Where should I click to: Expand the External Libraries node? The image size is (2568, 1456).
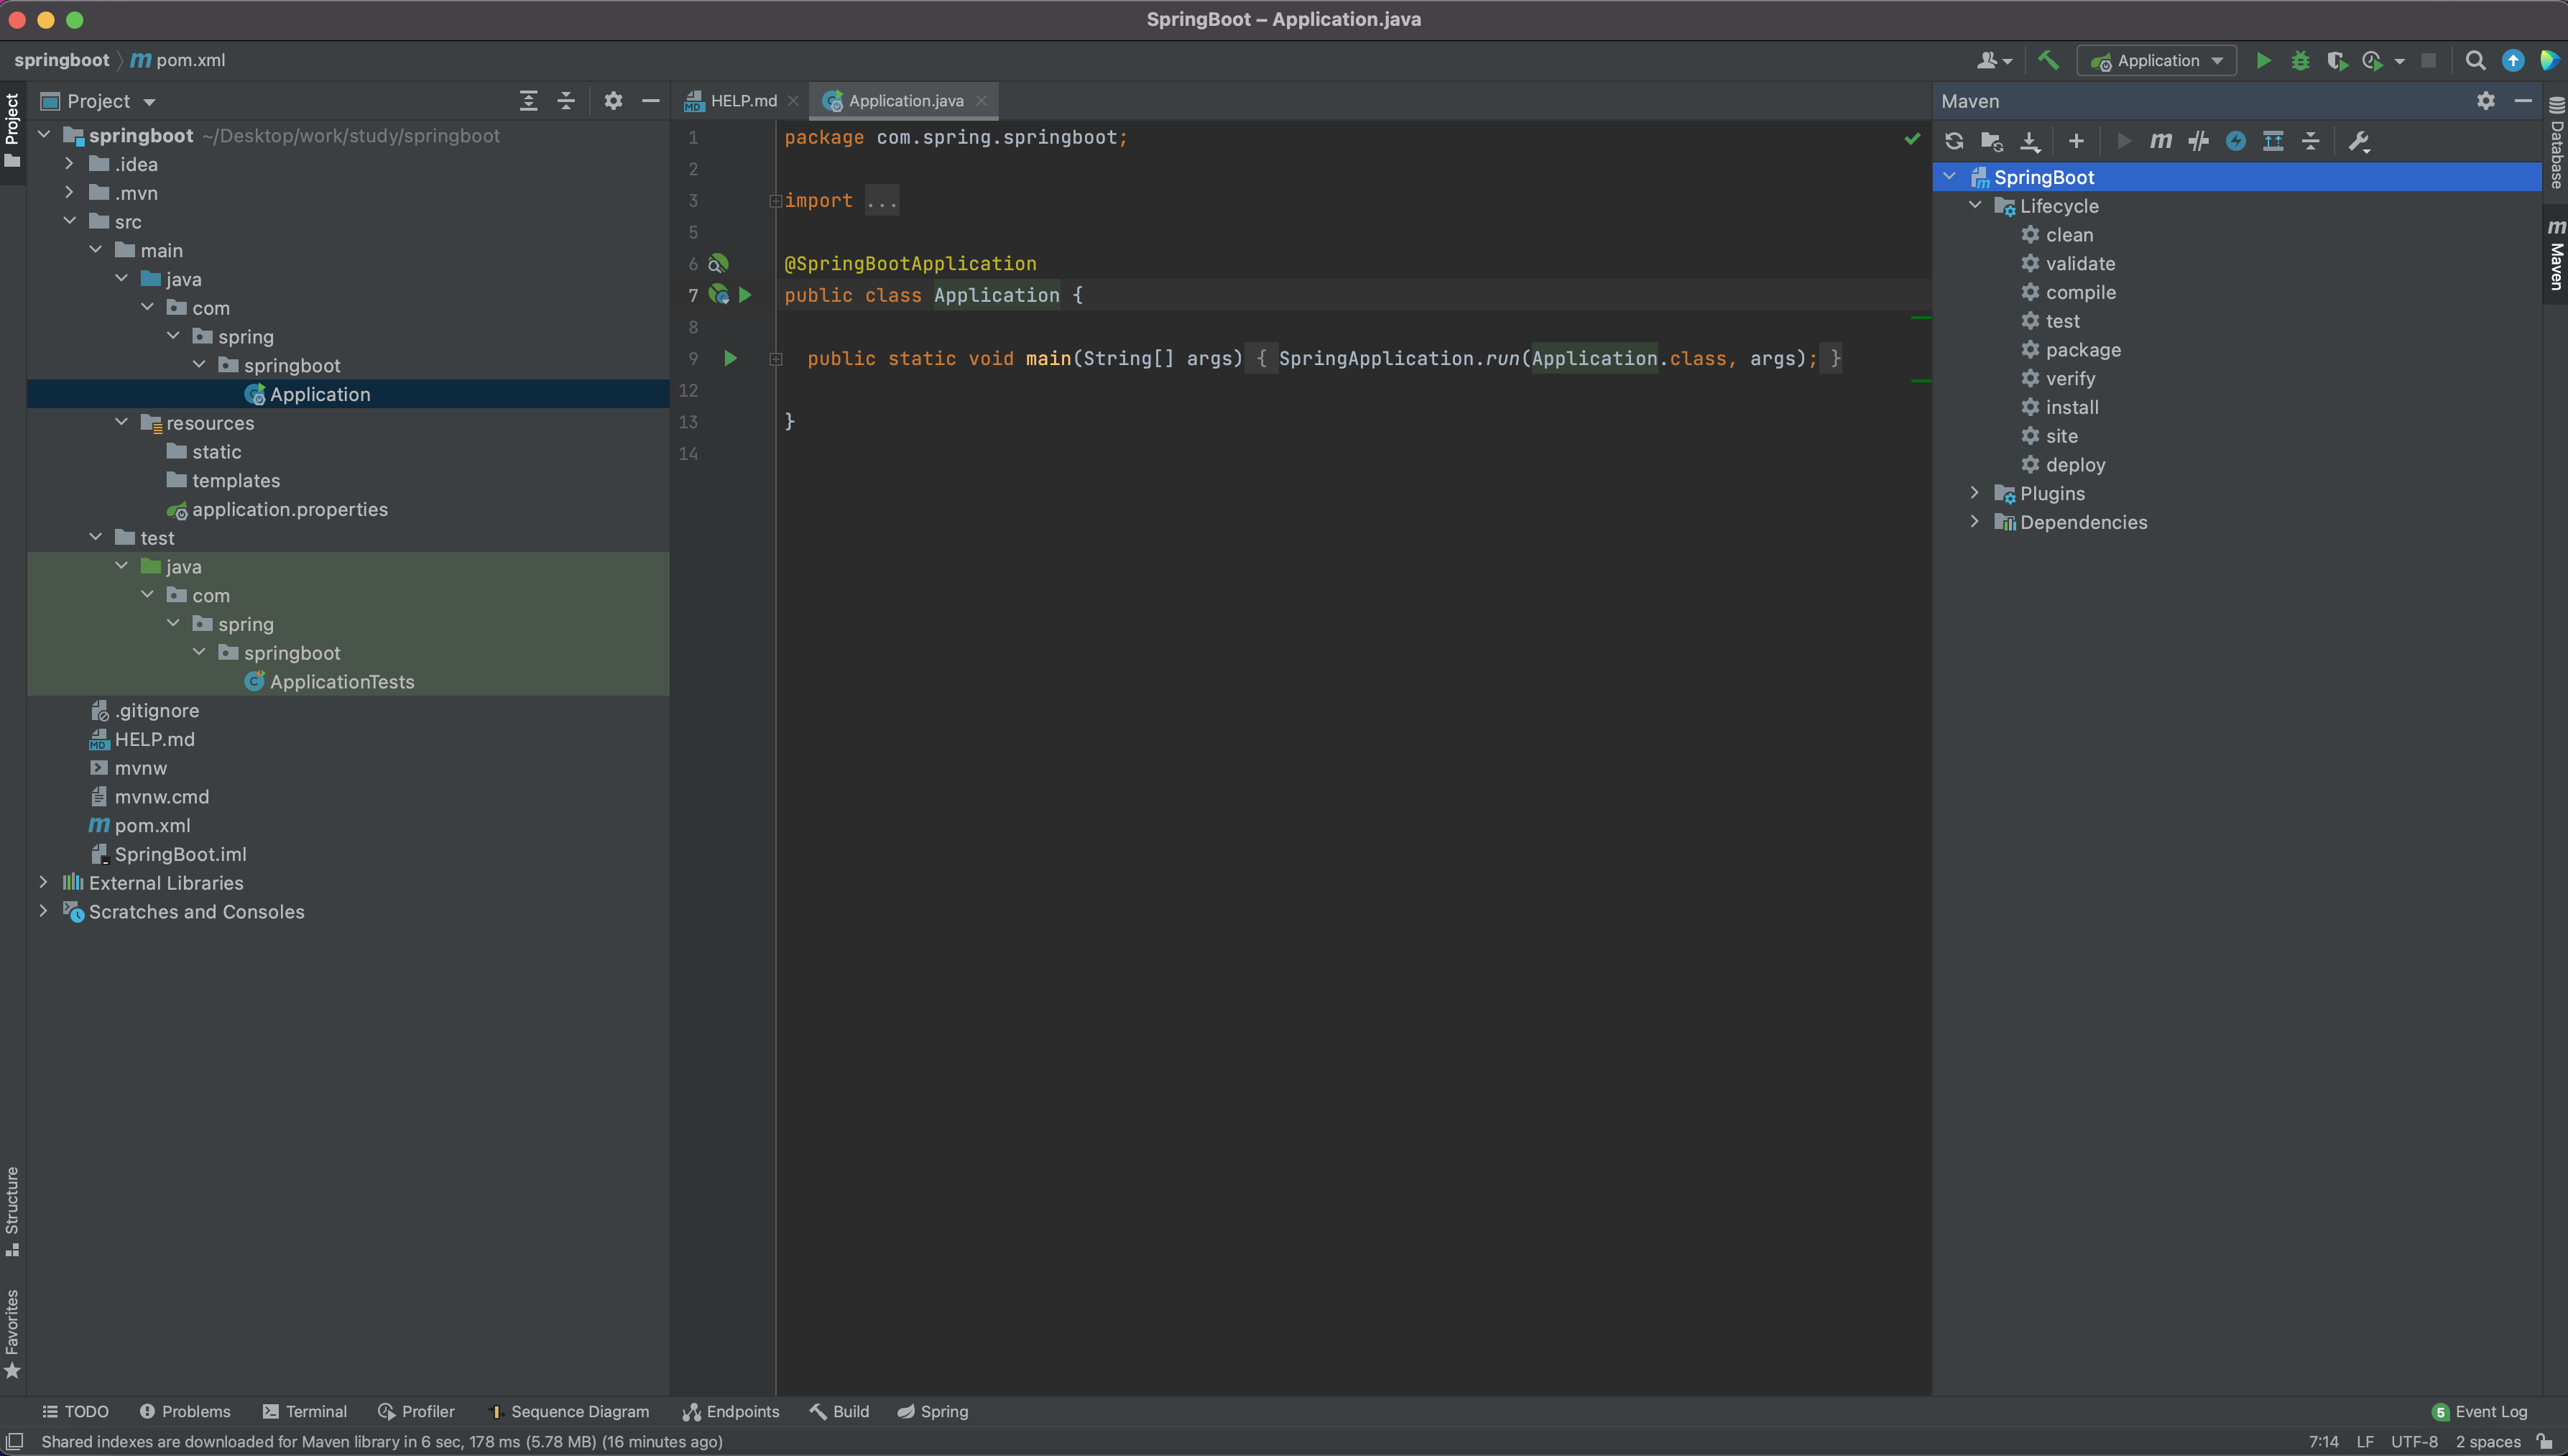43,882
